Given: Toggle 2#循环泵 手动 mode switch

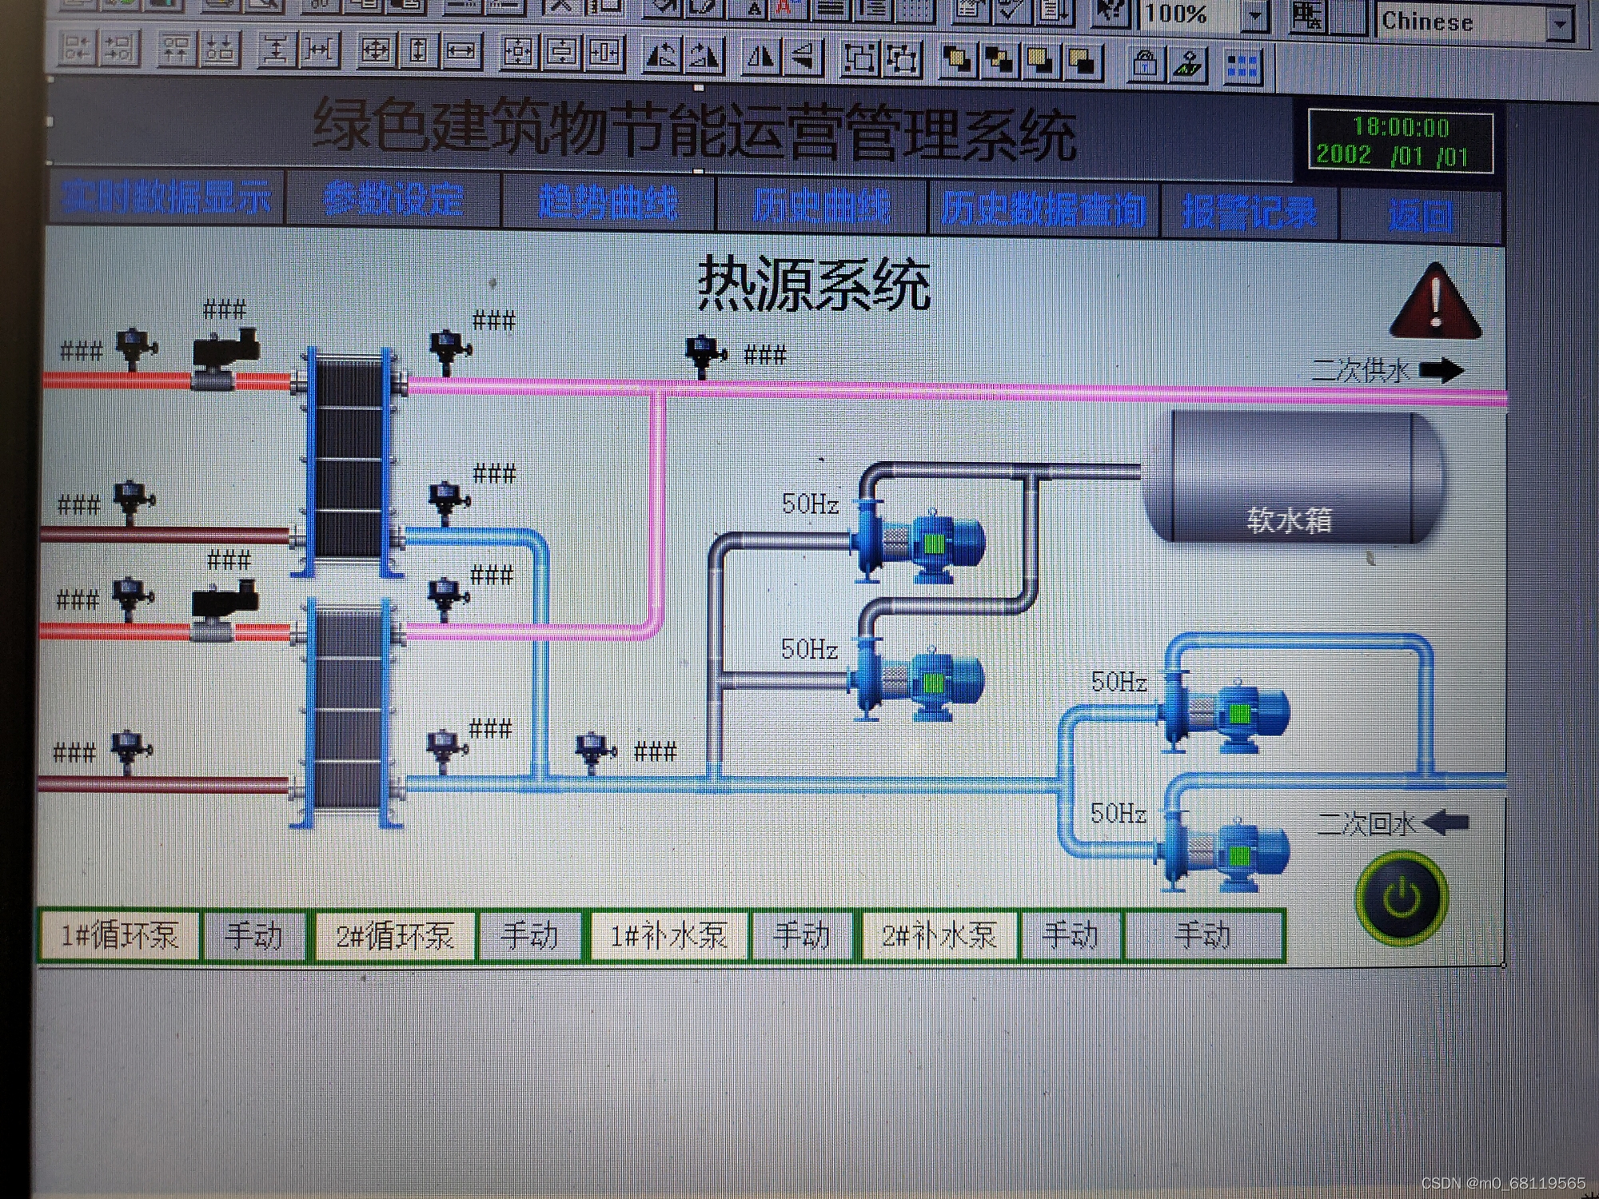Looking at the screenshot, I should click(x=528, y=935).
